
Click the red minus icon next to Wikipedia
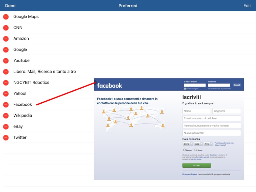point(6,116)
